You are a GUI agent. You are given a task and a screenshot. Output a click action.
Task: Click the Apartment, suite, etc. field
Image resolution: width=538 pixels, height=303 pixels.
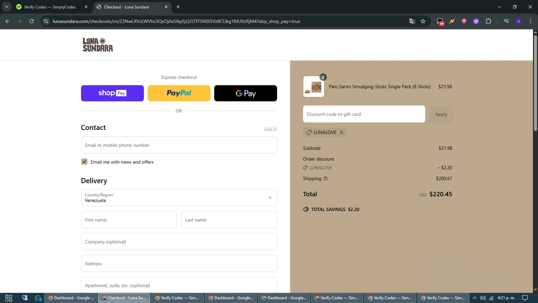point(179,285)
